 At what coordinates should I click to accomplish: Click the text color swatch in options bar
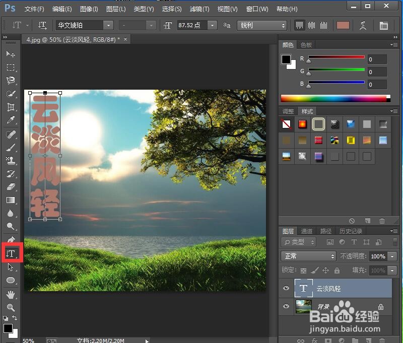pyautogui.click(x=344, y=25)
